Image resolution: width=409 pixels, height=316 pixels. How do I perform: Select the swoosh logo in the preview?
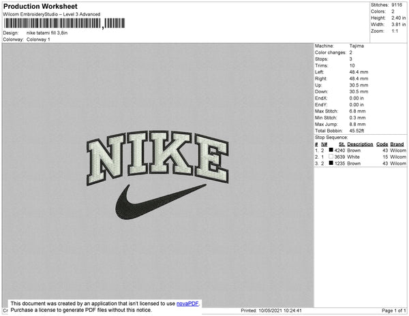[x=160, y=202]
